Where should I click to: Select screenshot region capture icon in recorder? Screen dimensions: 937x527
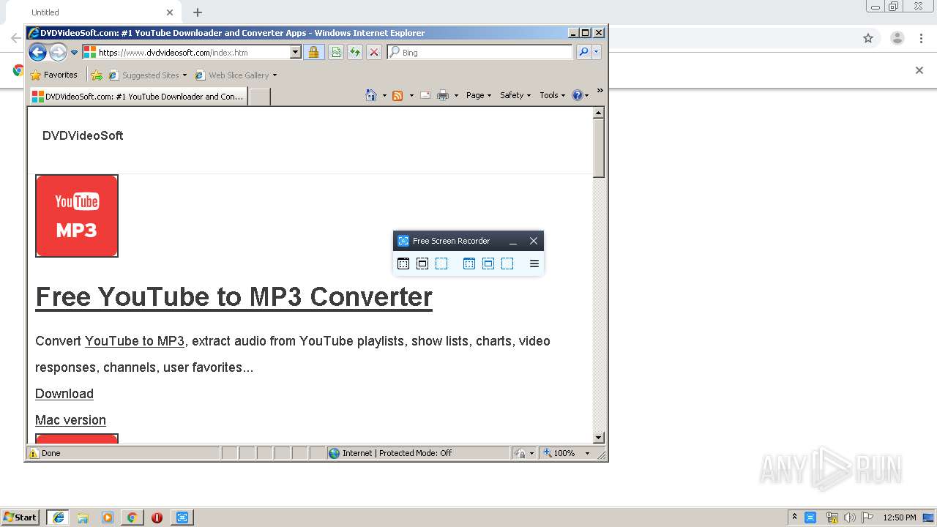tap(441, 263)
